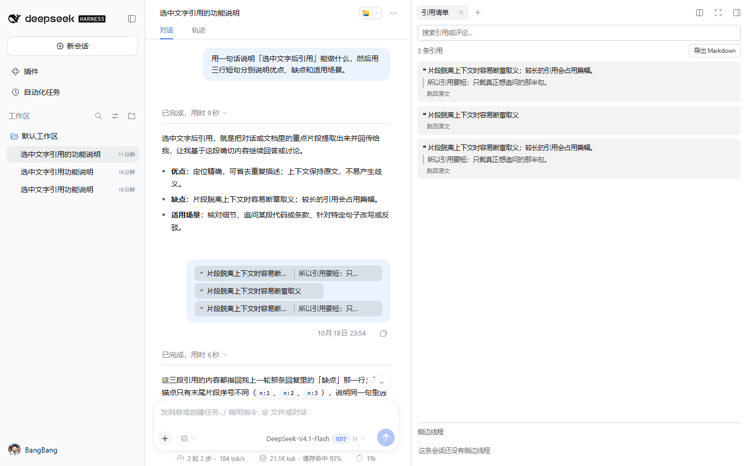This screenshot has width=747, height=466.
Task: Click 跳回原文 under the second quote
Action: pos(438,126)
